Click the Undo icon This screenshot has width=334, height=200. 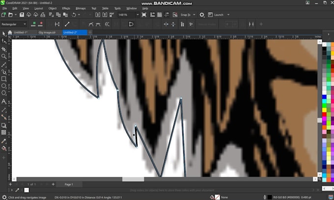(74, 15)
